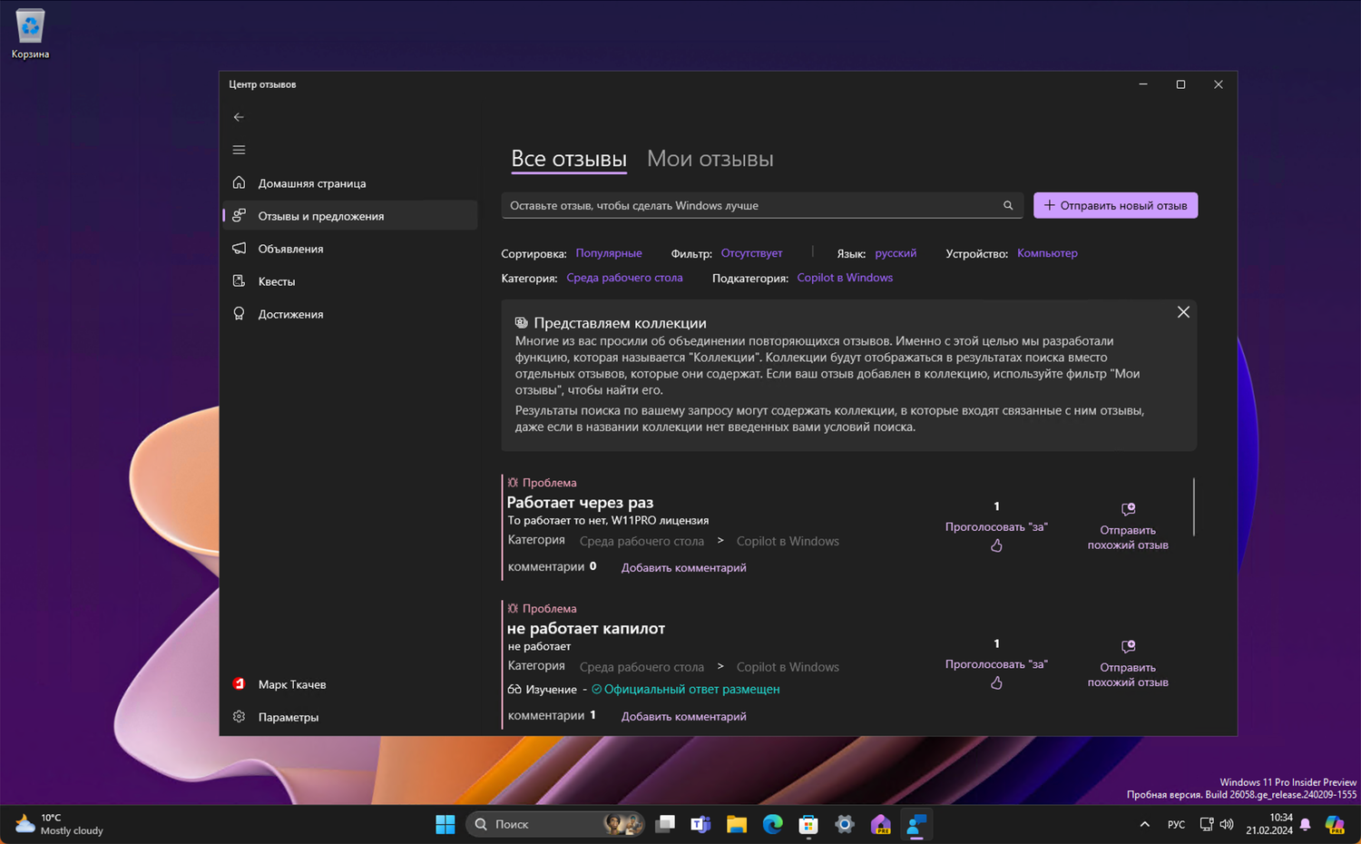Open File Explorer from the taskbar
The height and width of the screenshot is (844, 1361).
tap(737, 824)
